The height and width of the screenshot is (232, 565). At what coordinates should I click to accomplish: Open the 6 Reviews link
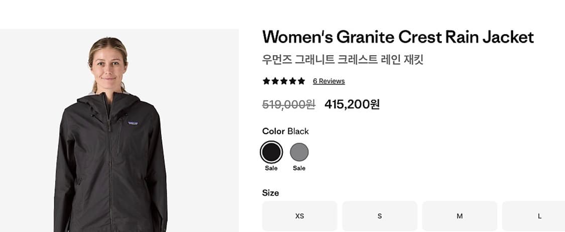pos(328,81)
